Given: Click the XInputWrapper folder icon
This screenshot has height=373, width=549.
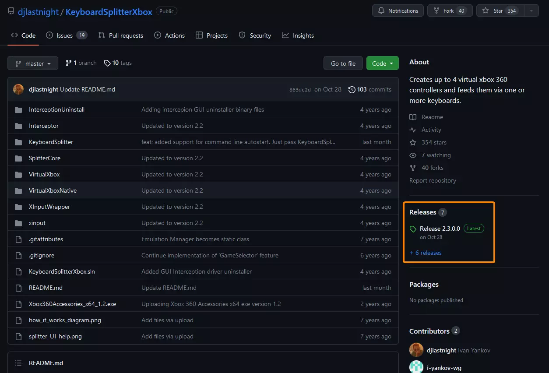Looking at the screenshot, I should coord(18,207).
